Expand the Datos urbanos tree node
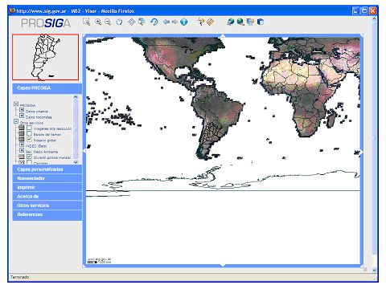 22,110
